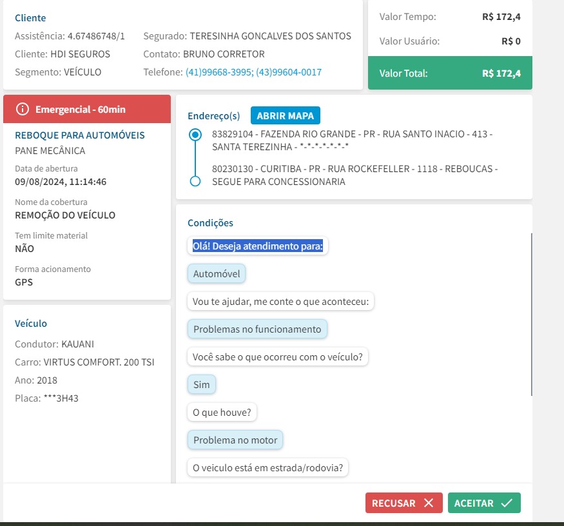
Task: Click car model 'VIRTUS COMFORT. 200 TSI'
Action: 99,362
